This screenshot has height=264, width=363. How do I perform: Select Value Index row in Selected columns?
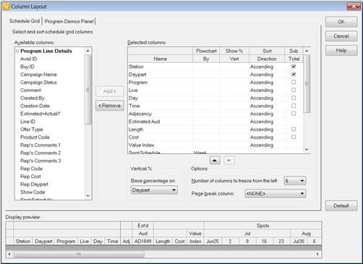click(x=215, y=145)
